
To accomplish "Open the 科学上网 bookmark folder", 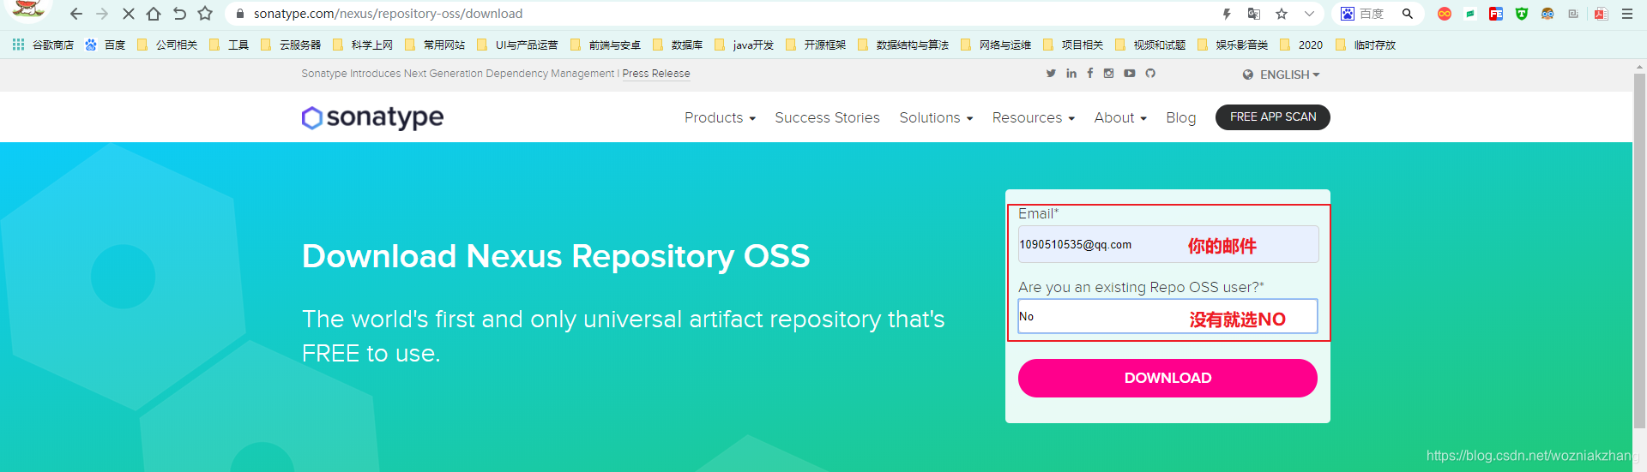I will [x=363, y=45].
